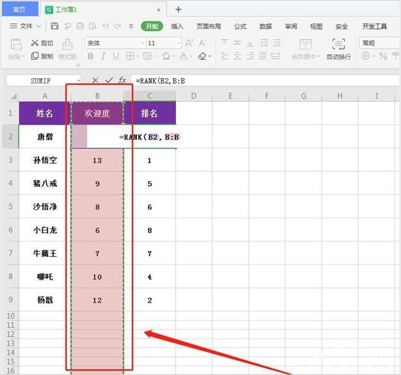Select the Format Painter (格式刷) brush

(67, 49)
